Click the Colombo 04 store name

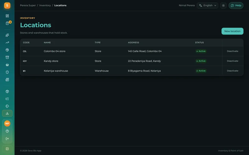(54, 51)
